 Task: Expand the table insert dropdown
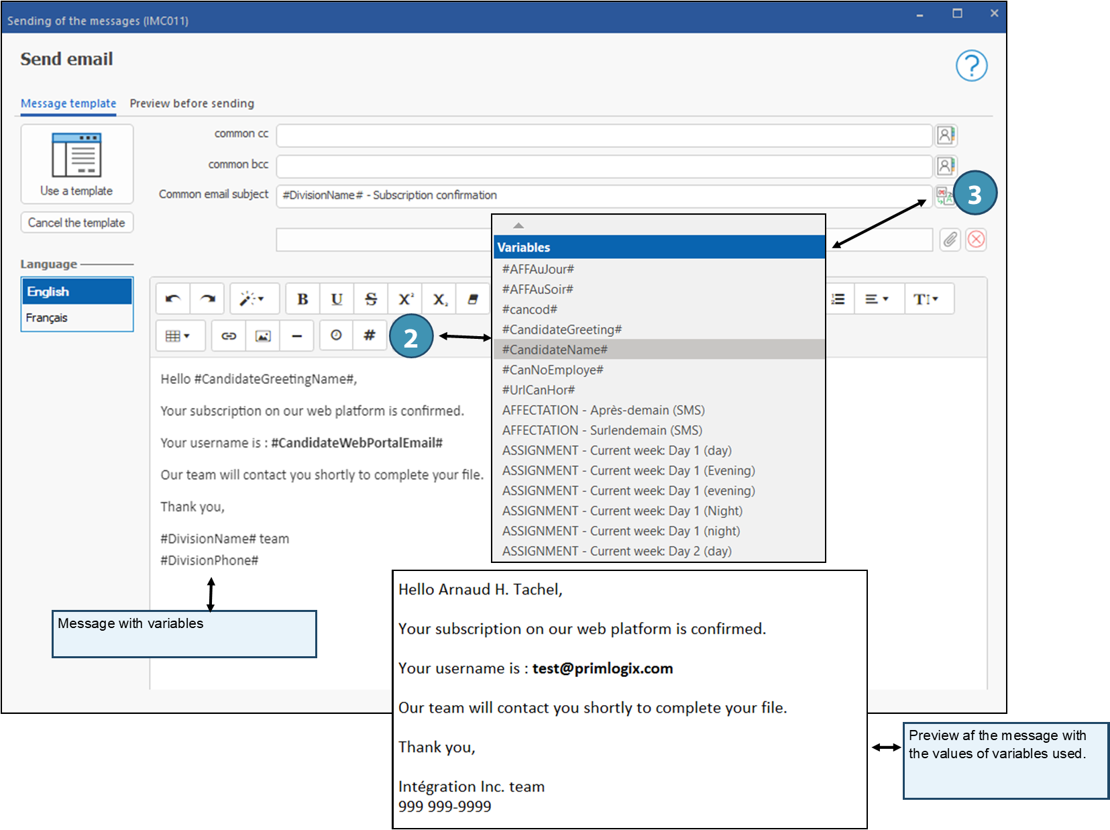tap(178, 335)
